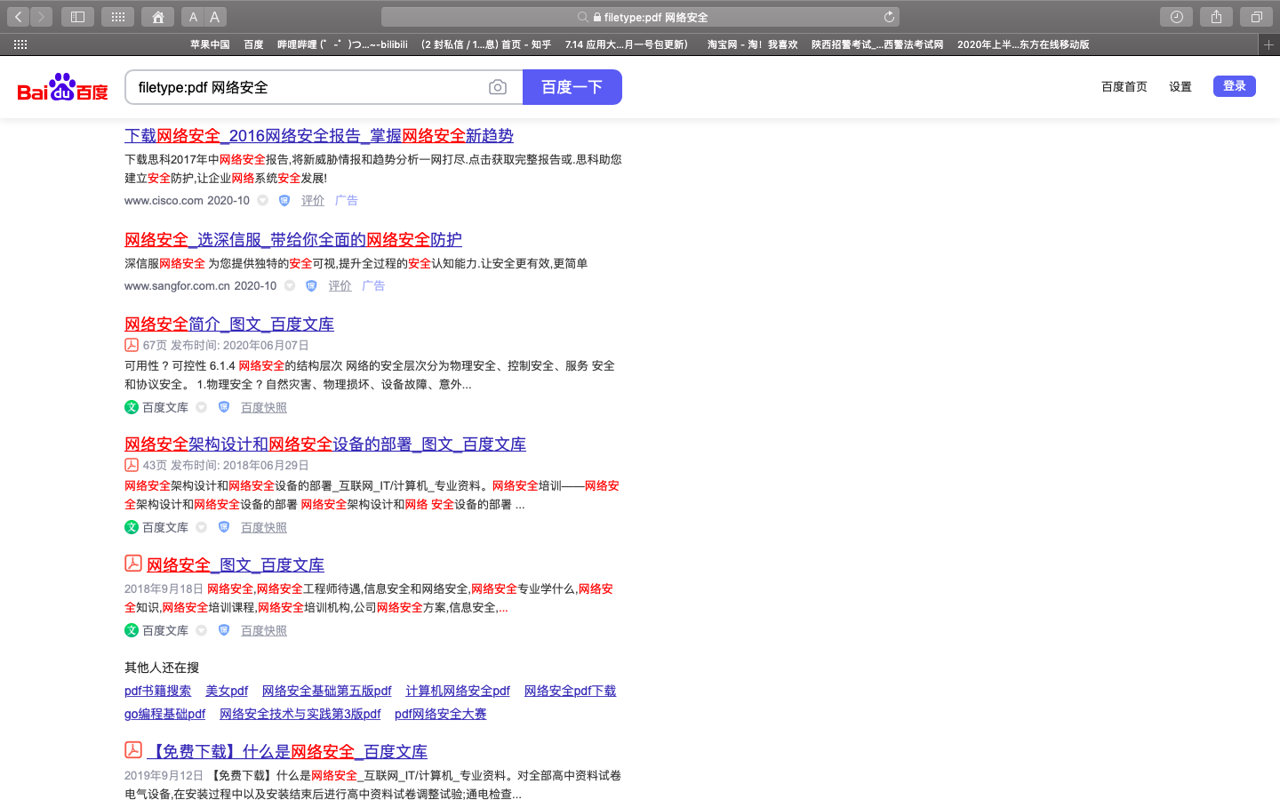Viewport: 1280px width, 800px height.
Task: Click PDF icon before 【免费下载】什么是网络安全 title
Action: [x=133, y=749]
